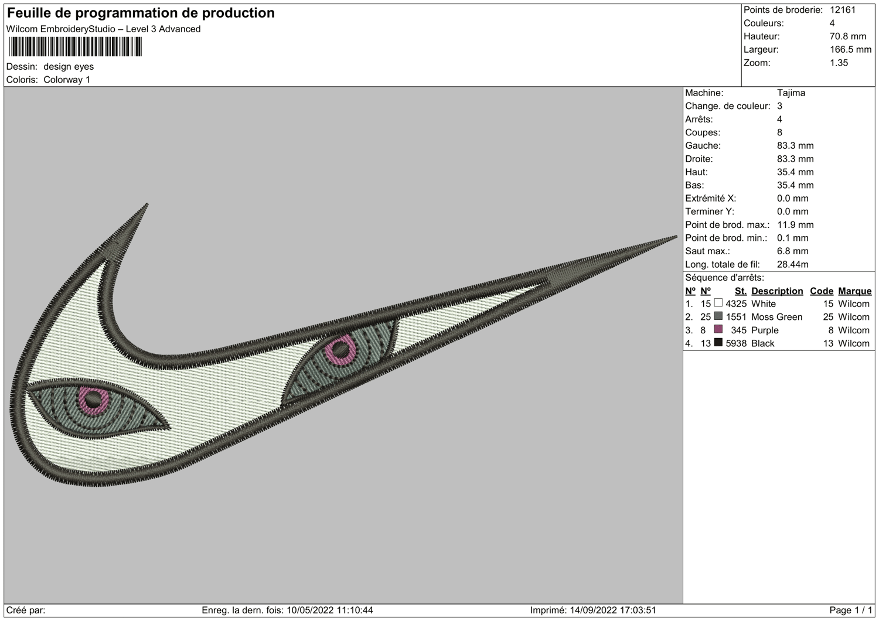The image size is (879, 621).
Task: Click the 'Arrêts:' label
Action: click(699, 120)
